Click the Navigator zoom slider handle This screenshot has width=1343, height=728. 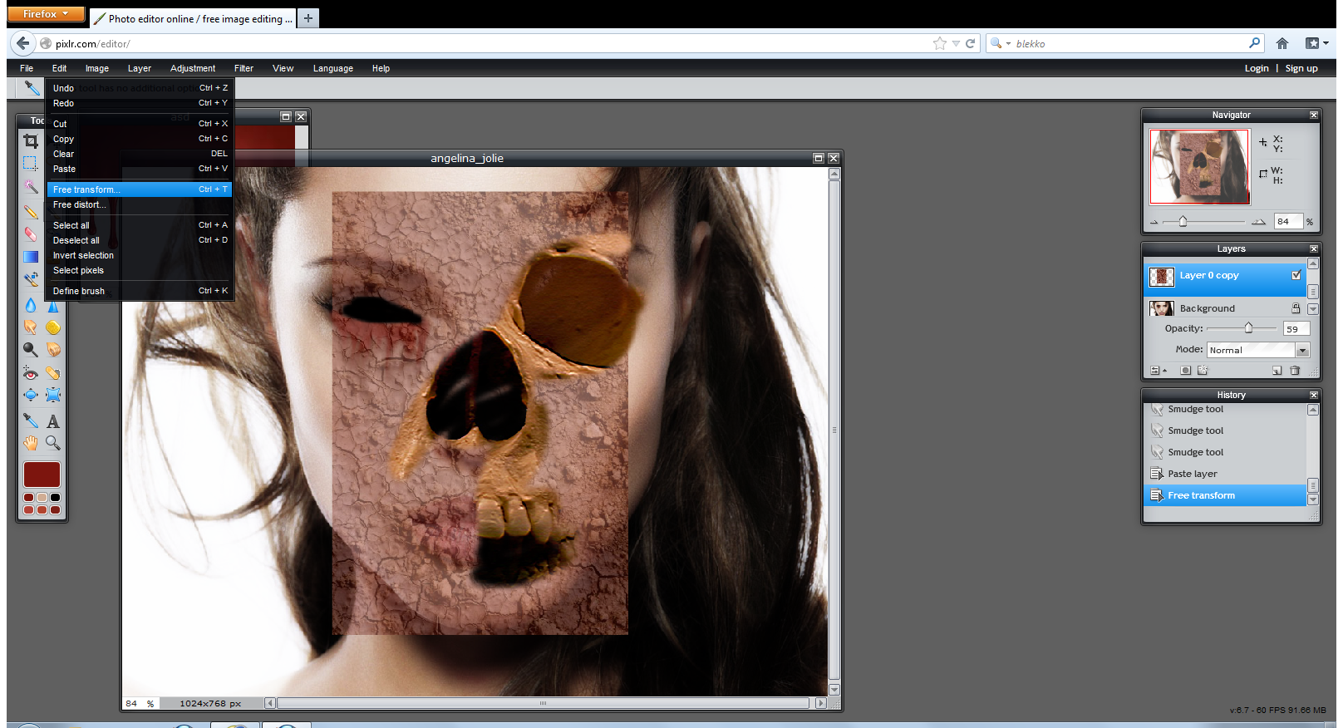point(1183,221)
